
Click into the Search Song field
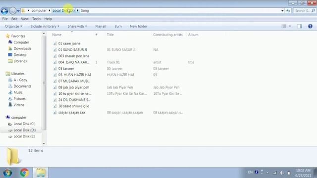pyautogui.click(x=302, y=11)
